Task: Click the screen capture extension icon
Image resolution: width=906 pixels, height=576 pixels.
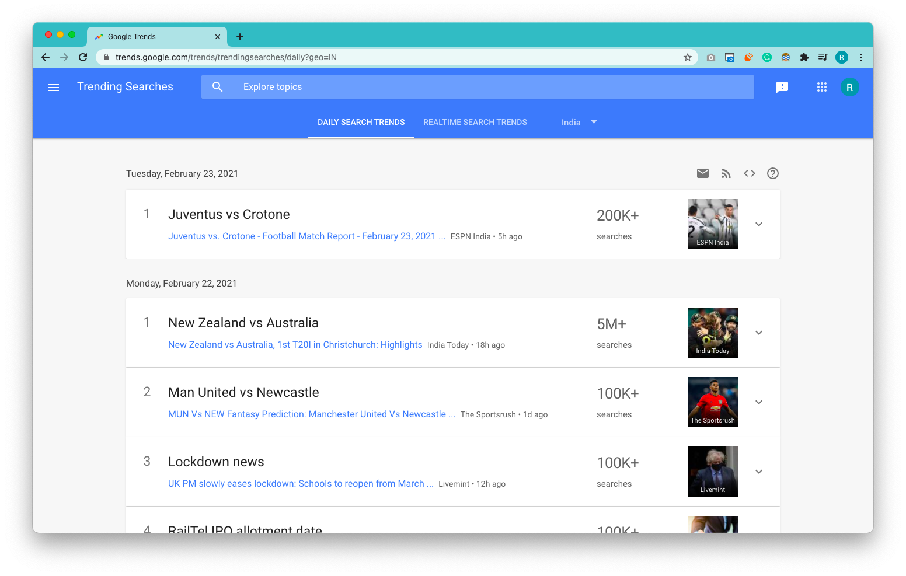Action: pos(730,57)
